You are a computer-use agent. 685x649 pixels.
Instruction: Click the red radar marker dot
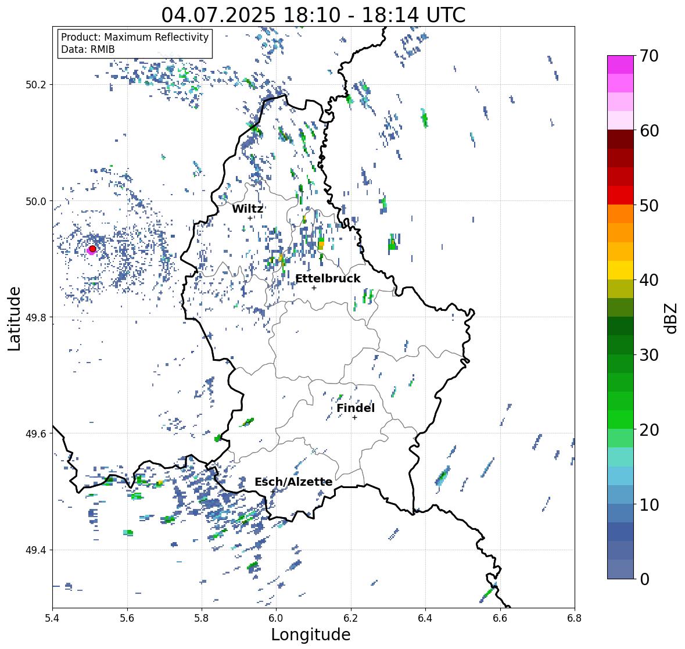pos(92,249)
